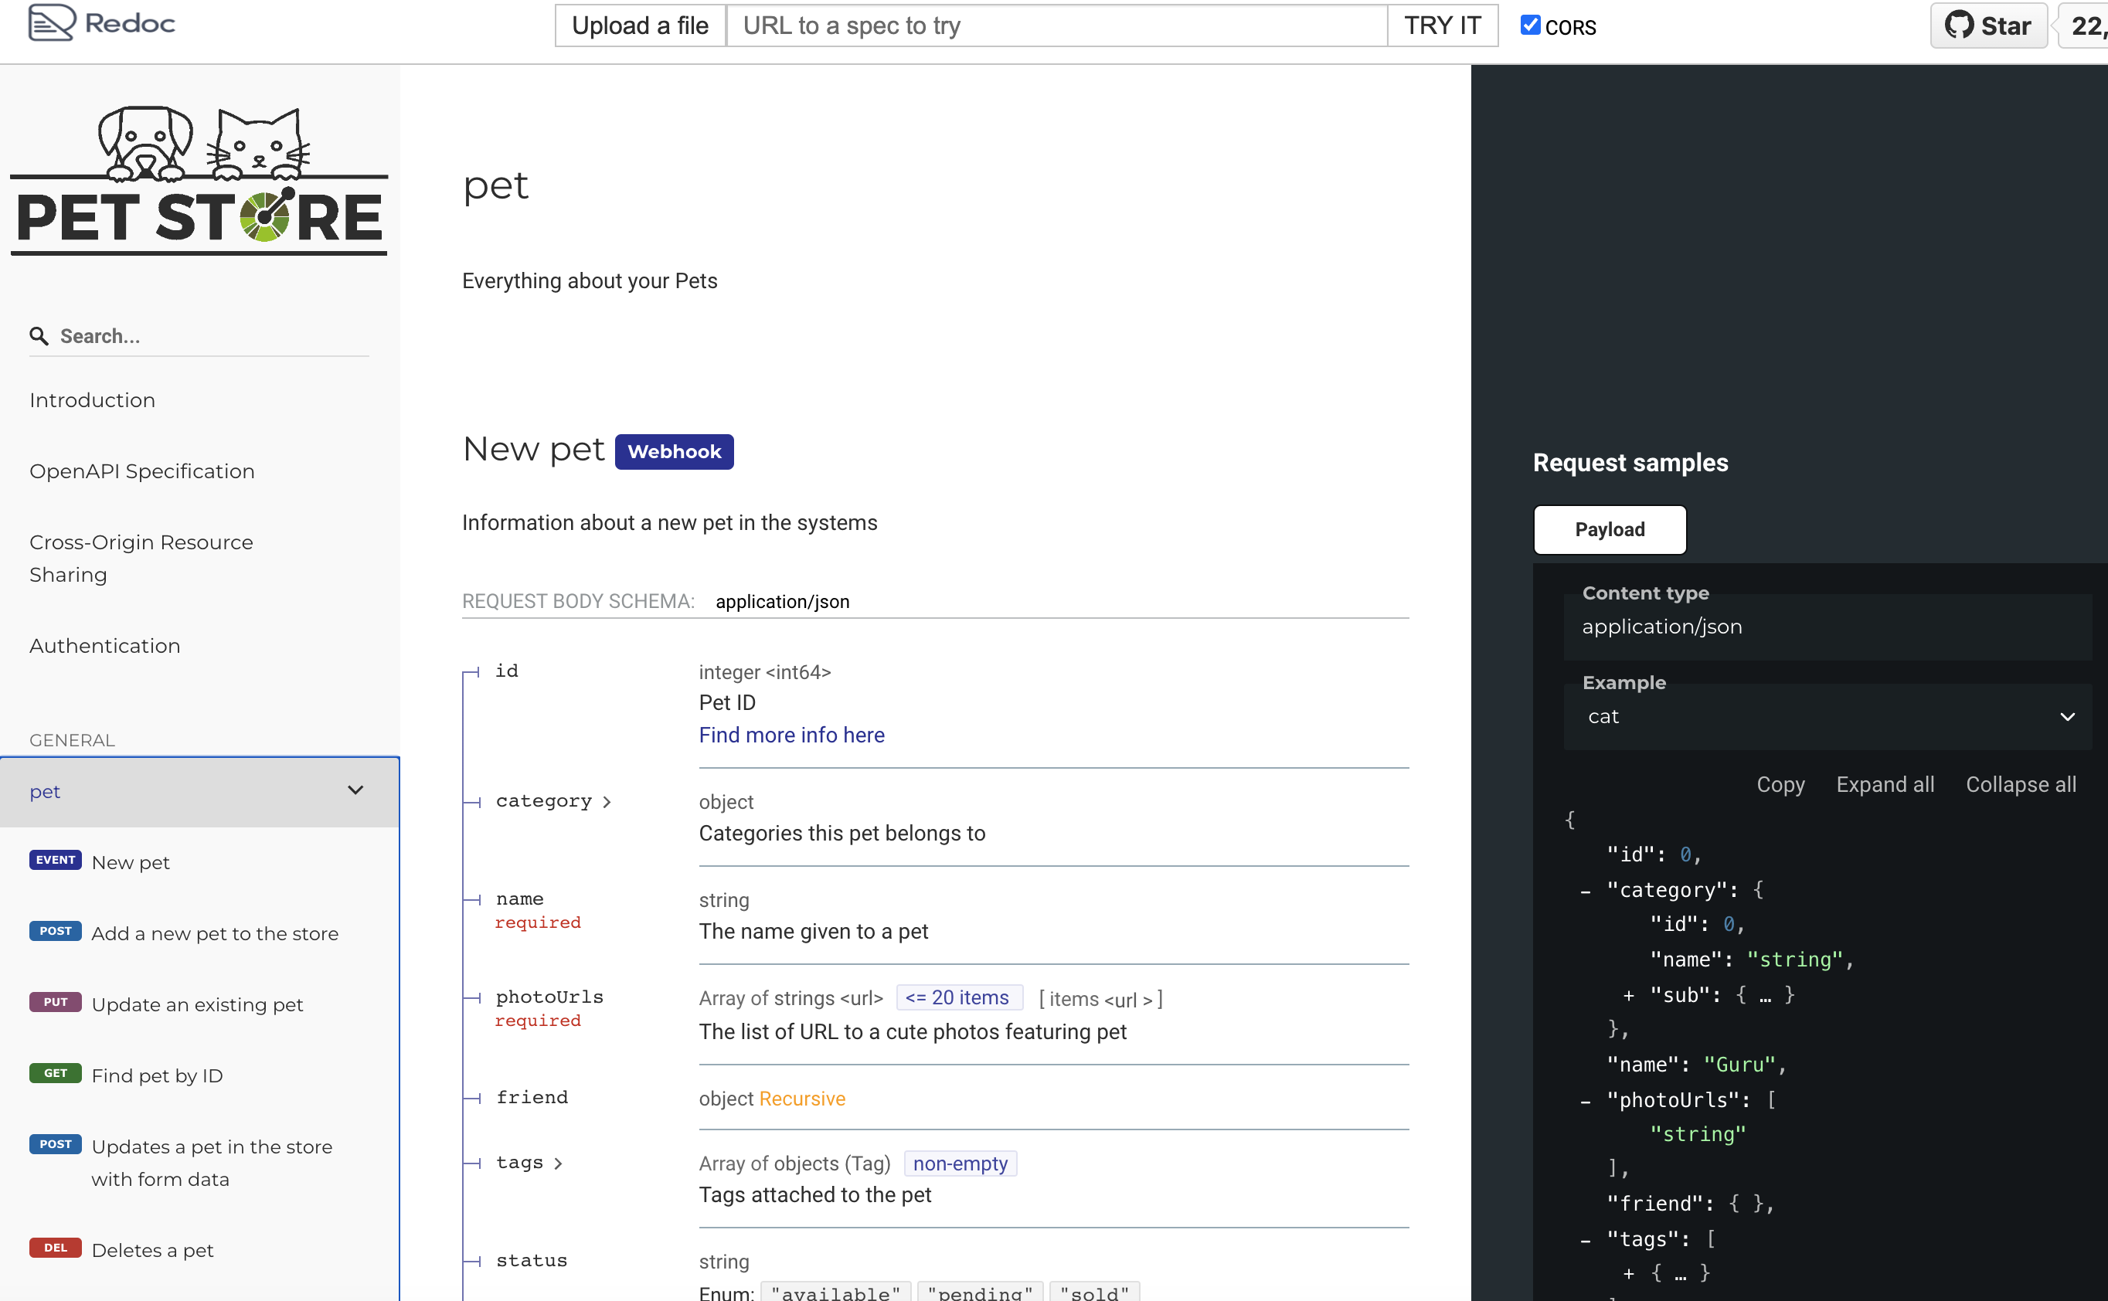The height and width of the screenshot is (1301, 2108).
Task: Click the TRY IT button
Action: 1442,25
